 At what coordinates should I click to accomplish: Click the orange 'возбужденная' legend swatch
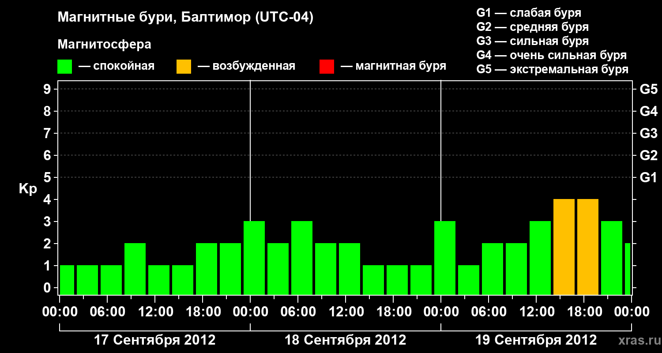point(184,67)
